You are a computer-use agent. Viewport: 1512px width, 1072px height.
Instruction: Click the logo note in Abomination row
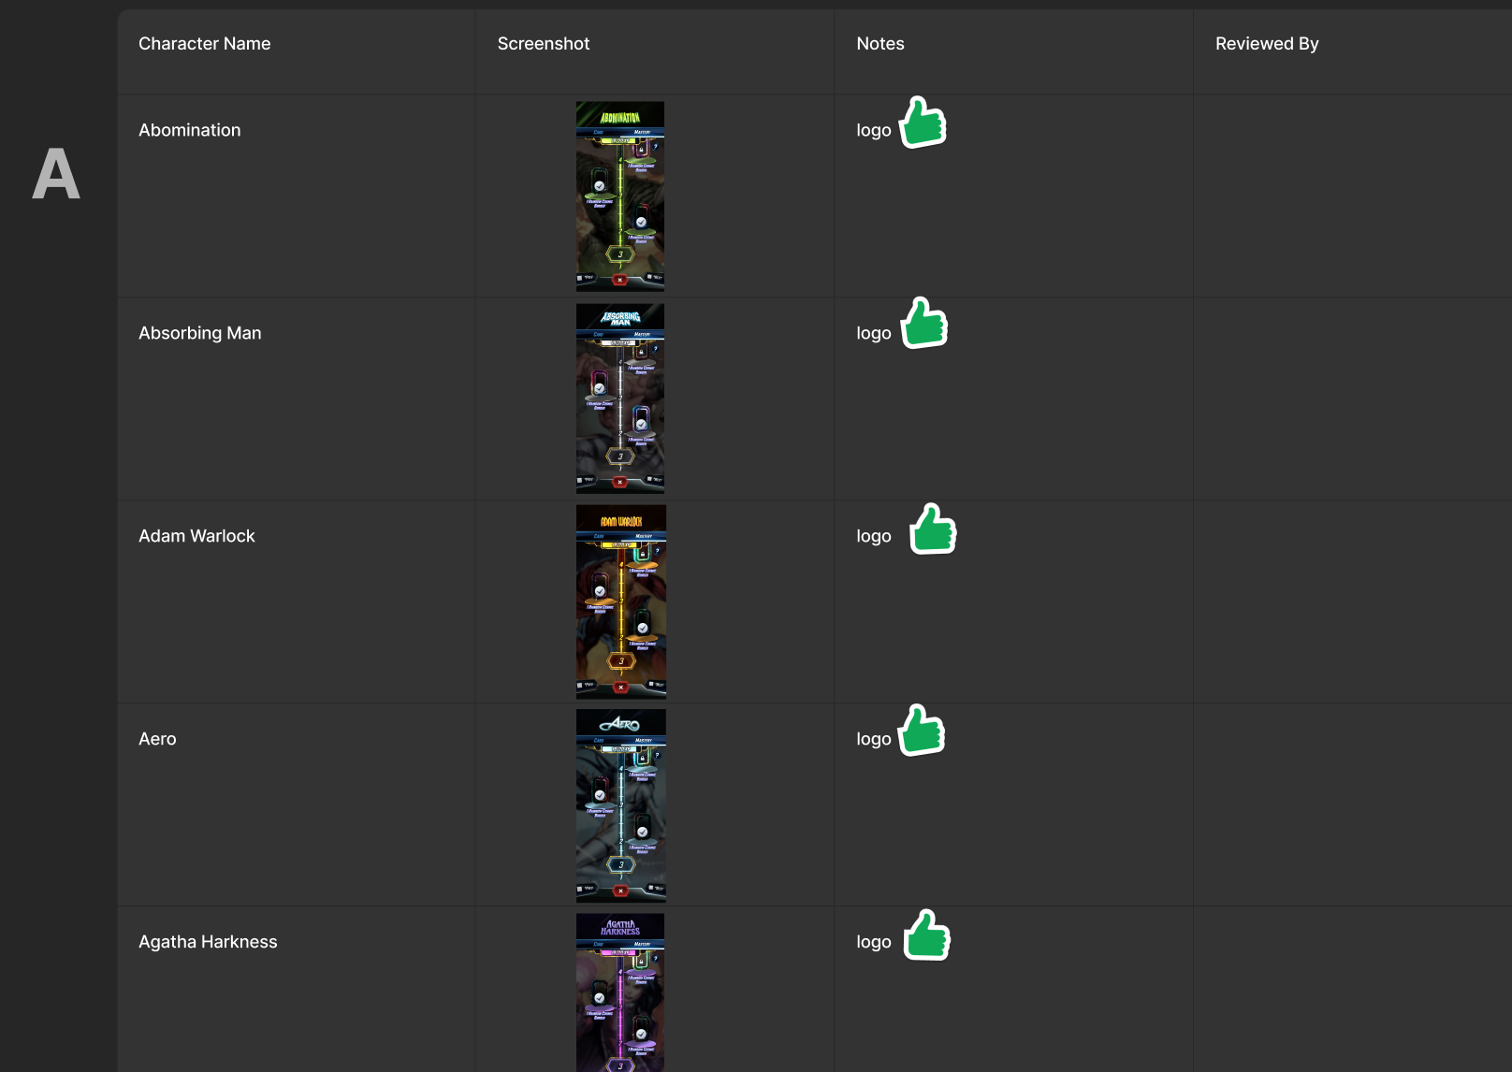point(874,131)
